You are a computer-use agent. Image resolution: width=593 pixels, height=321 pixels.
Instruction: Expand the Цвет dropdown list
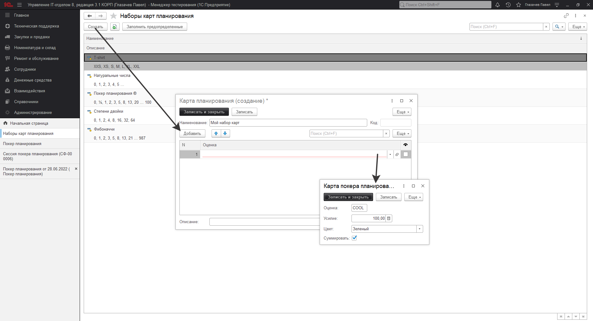(x=419, y=229)
